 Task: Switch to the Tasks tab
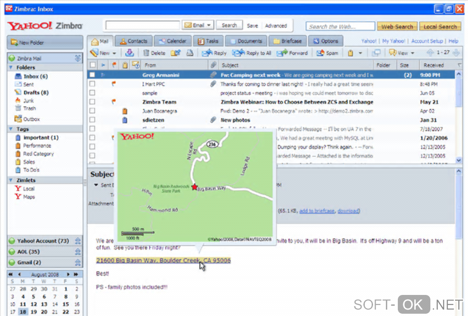(x=208, y=41)
